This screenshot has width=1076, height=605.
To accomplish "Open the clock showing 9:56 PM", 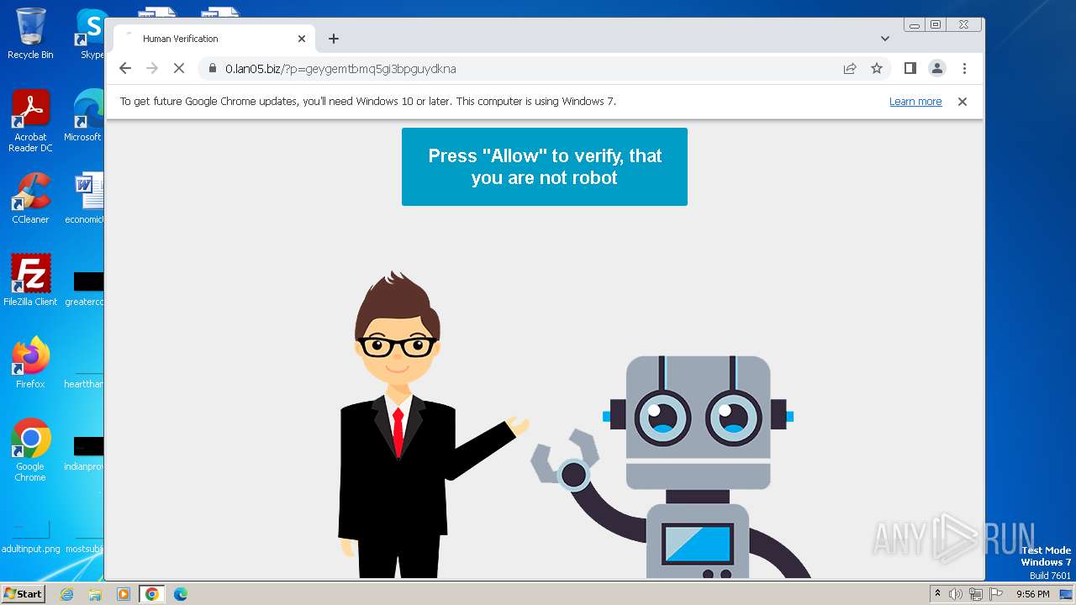I will tap(1033, 594).
